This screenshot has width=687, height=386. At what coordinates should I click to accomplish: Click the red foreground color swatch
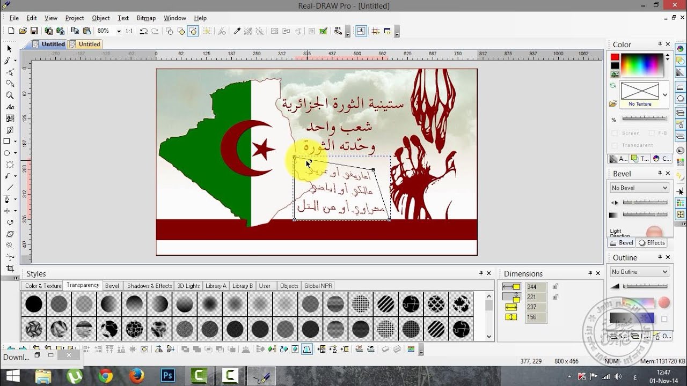tap(615, 57)
